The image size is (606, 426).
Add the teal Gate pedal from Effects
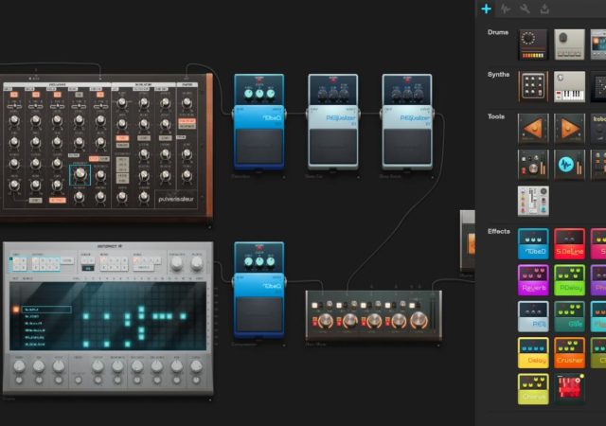569,316
